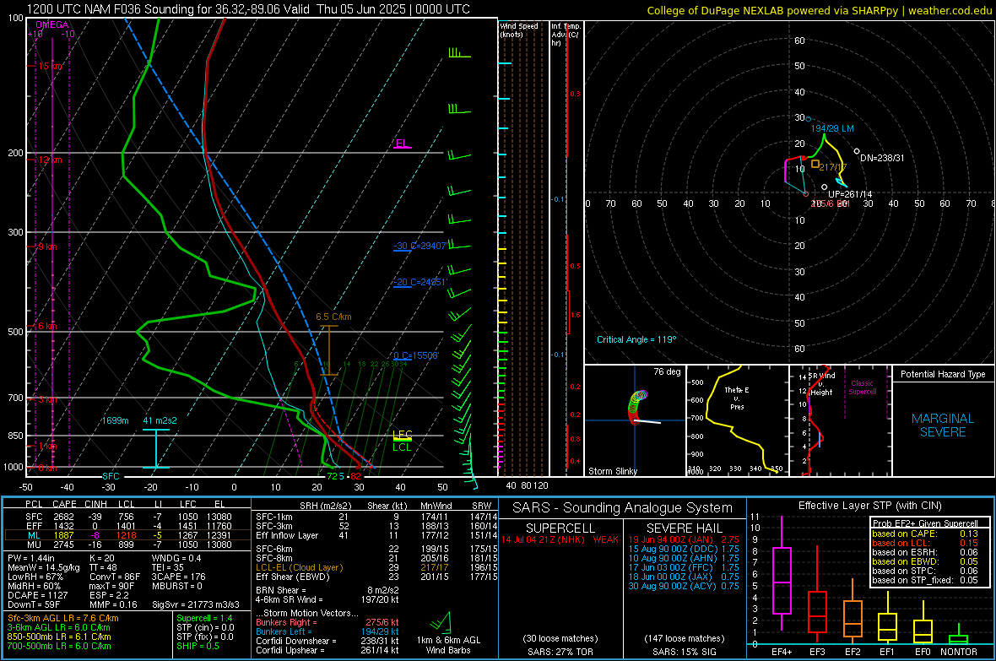This screenshot has height=661, width=996.
Task: Click the 'Inf. Temp. Adv.' panel header
Action: pos(566,35)
